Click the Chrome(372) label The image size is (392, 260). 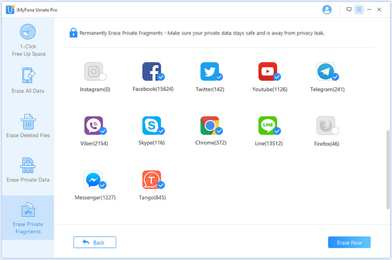coord(211,142)
